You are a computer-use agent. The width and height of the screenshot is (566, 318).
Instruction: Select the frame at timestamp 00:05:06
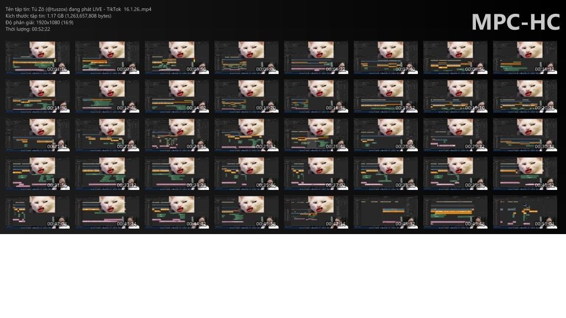coord(247,57)
